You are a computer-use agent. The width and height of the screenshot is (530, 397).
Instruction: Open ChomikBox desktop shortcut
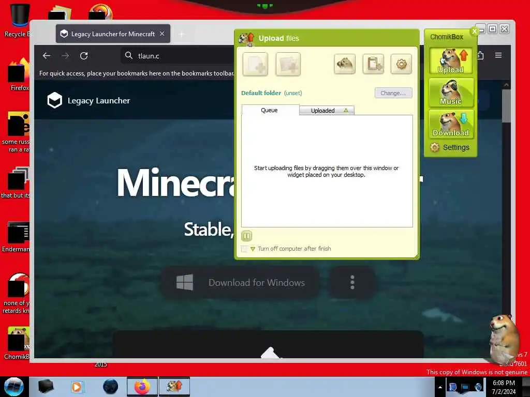18,343
